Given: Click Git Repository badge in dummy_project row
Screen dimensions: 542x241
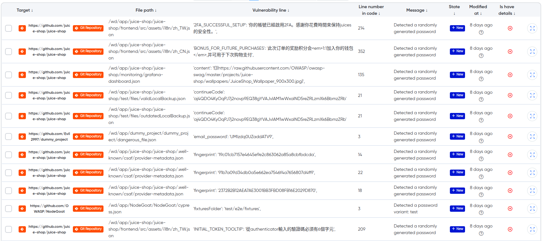Looking at the screenshot, I should [x=88, y=137].
